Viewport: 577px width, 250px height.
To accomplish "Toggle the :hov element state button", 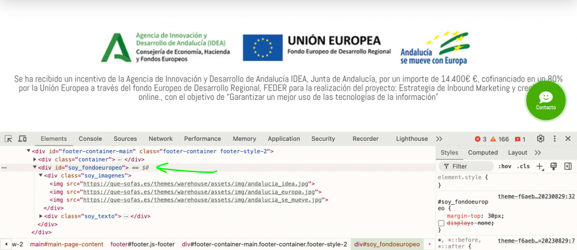I will [504, 166].
